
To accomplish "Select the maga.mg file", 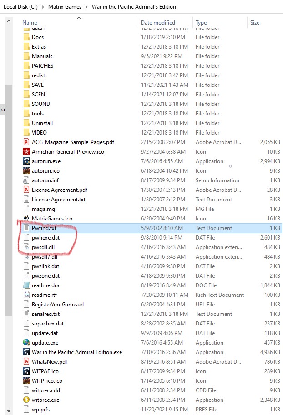I will (x=43, y=209).
